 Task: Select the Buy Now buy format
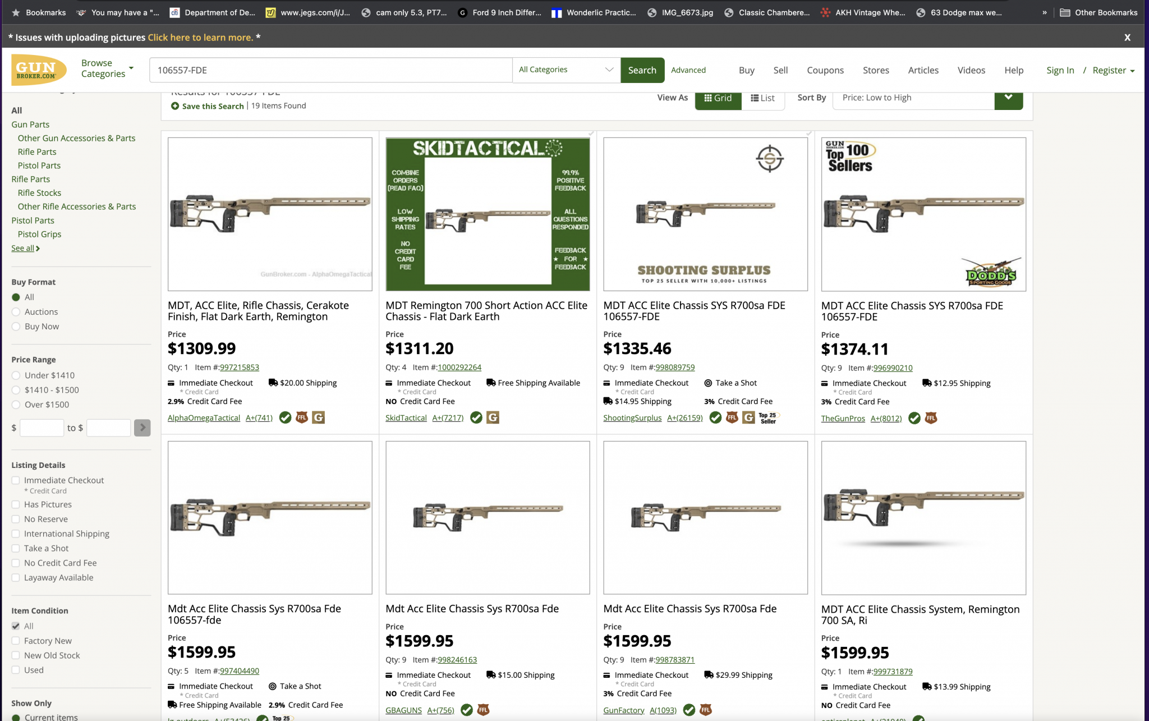[x=16, y=327]
